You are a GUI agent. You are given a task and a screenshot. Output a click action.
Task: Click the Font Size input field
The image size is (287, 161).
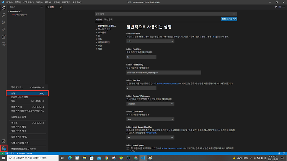coord(141,57)
